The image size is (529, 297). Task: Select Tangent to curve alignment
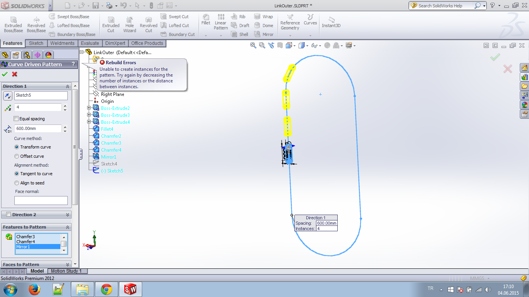(17, 174)
